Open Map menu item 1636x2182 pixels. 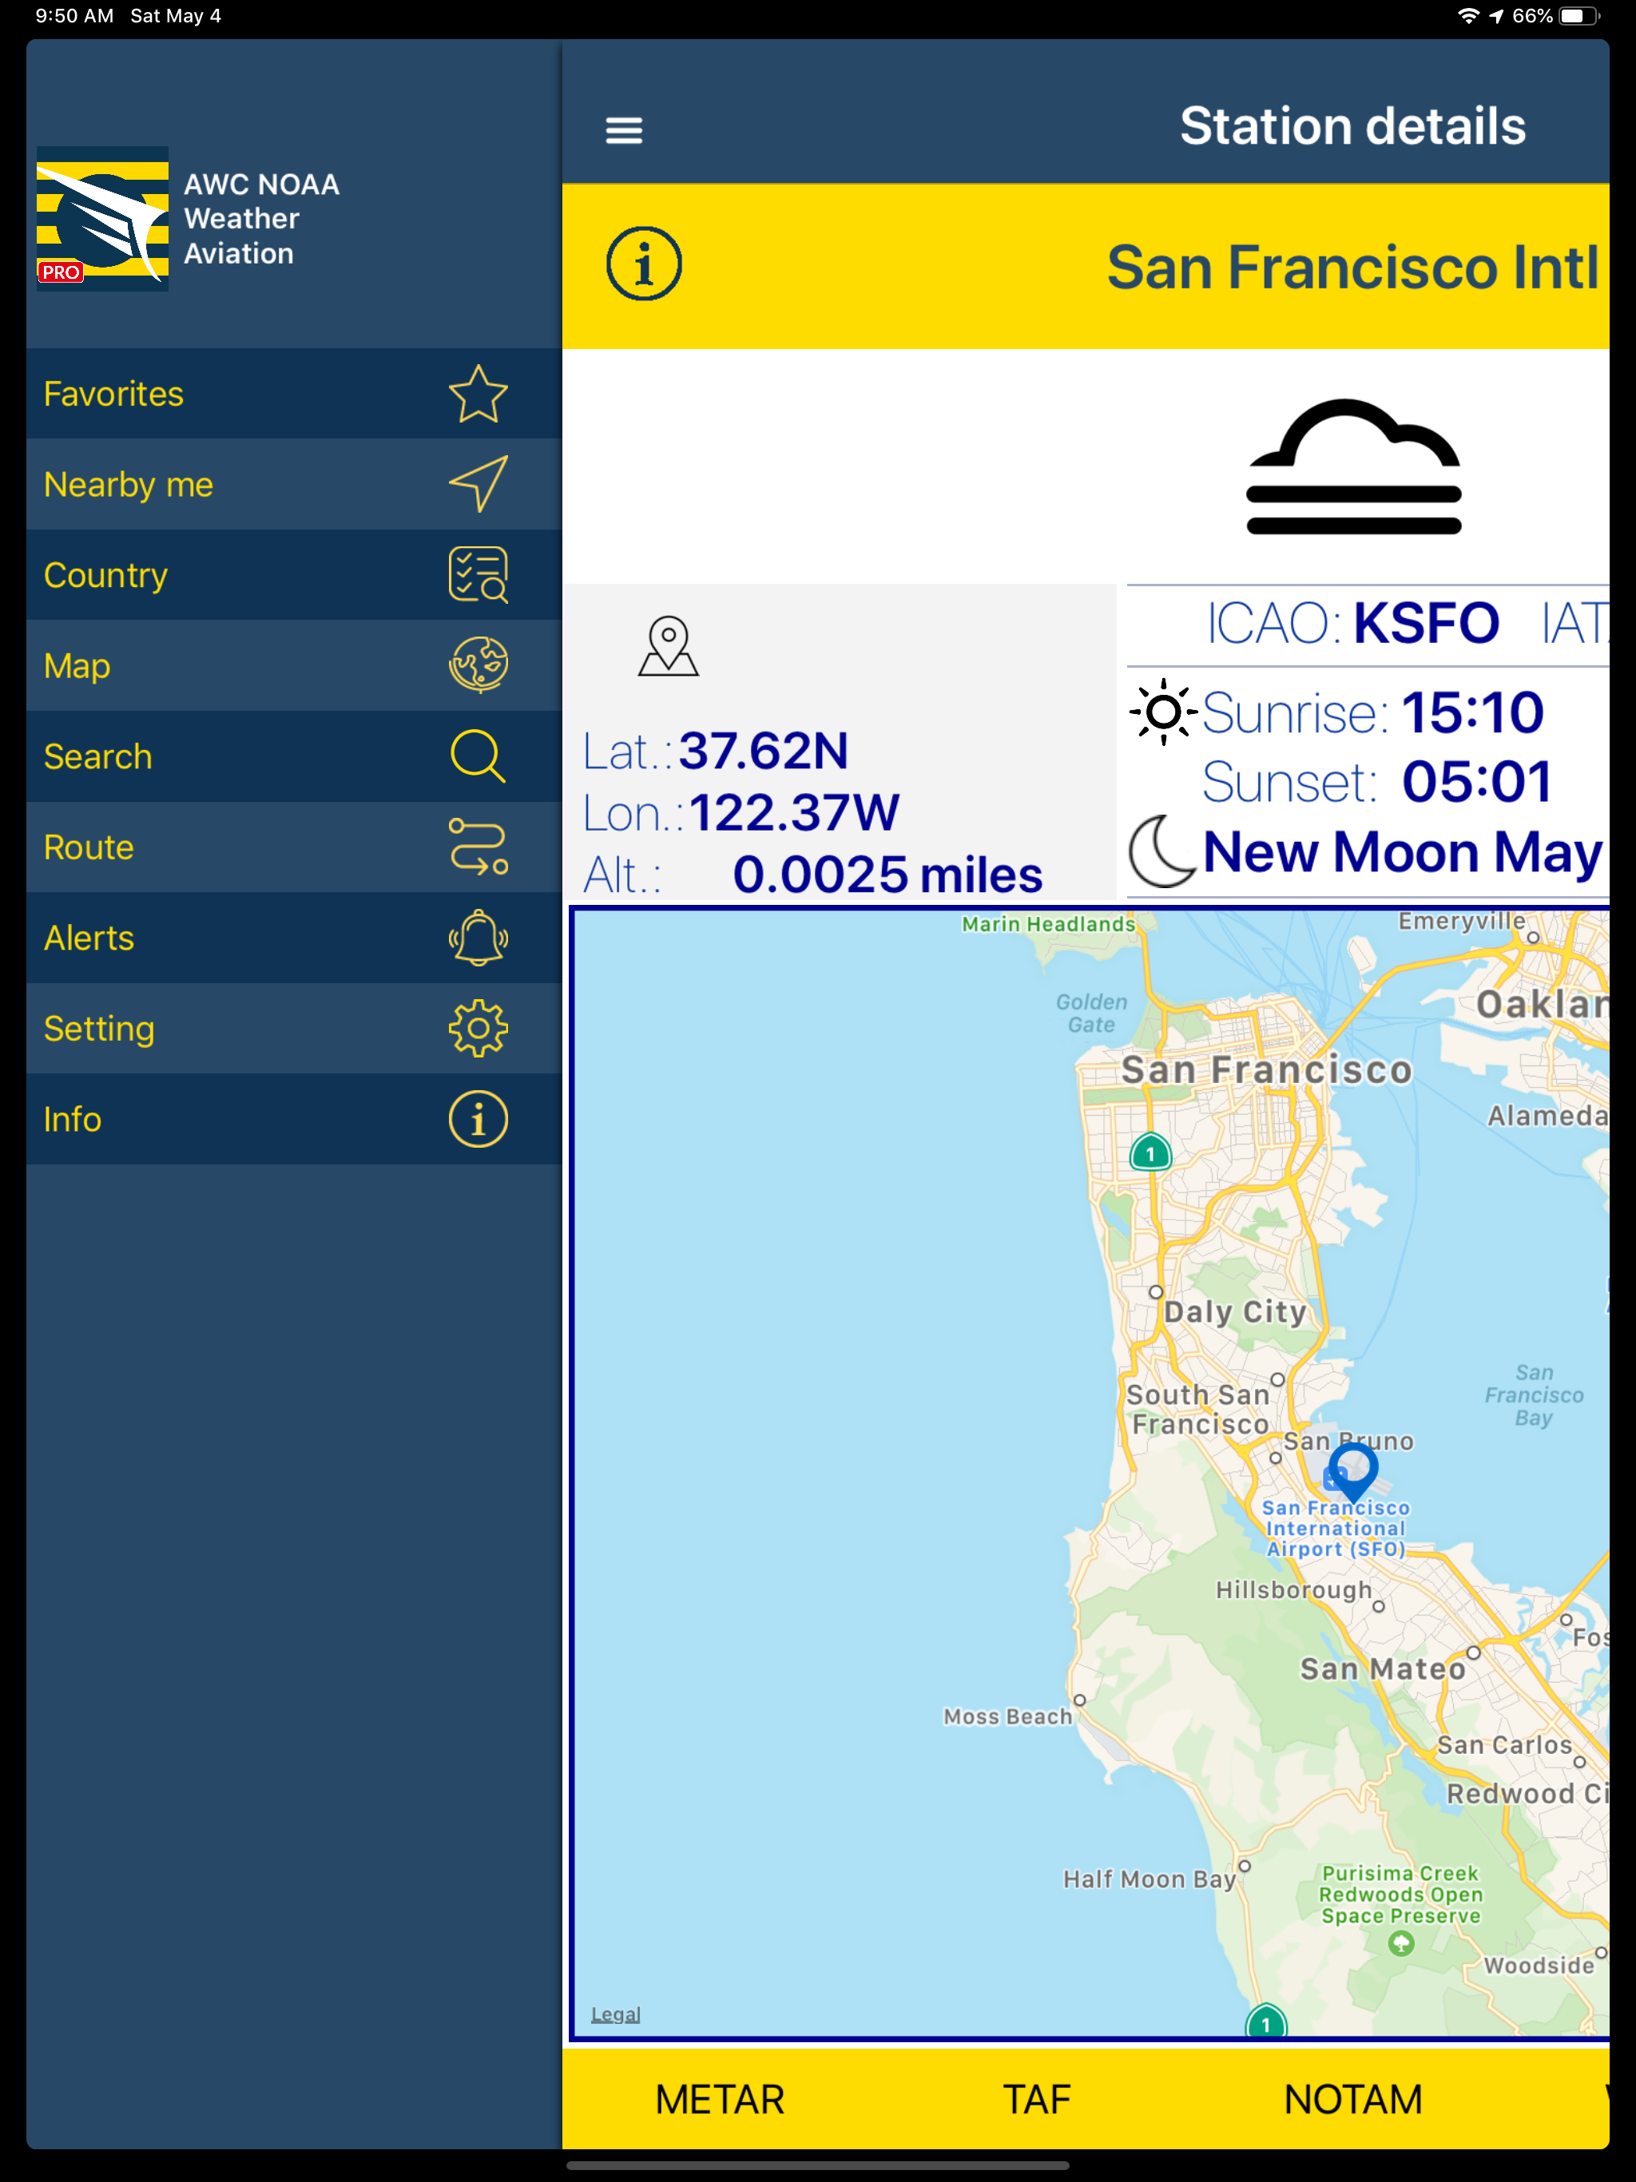294,665
